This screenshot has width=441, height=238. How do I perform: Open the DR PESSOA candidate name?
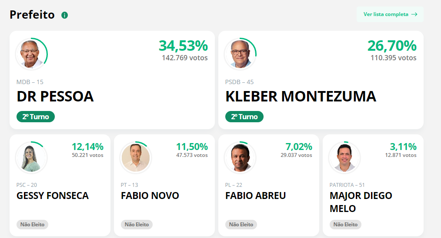click(55, 96)
